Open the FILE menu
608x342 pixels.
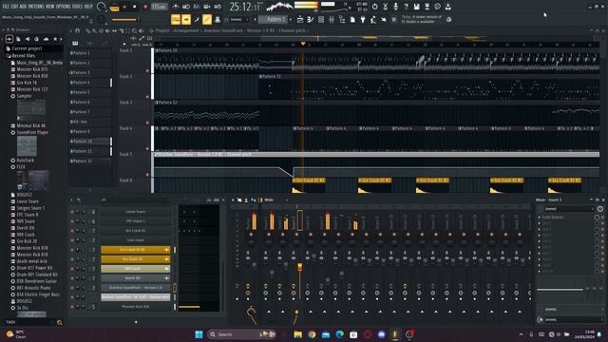6,7
